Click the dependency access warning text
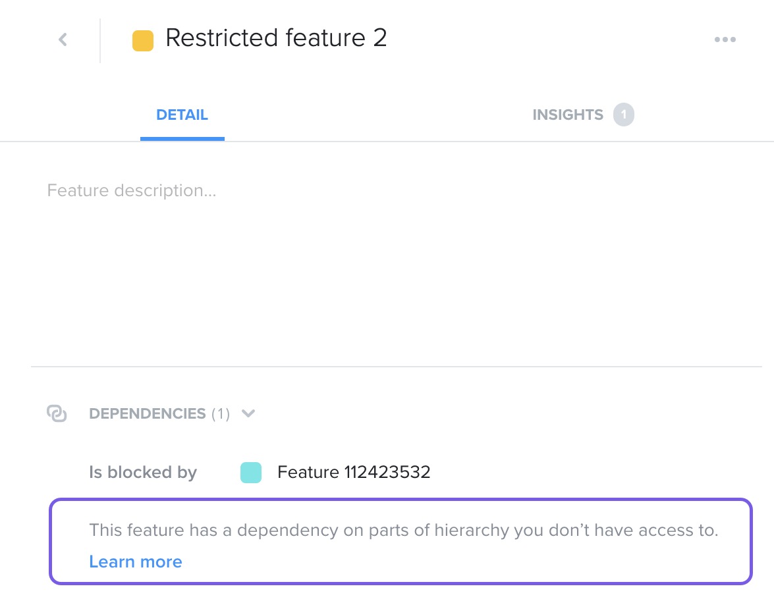Viewport: 774px width, 603px height. 404,530
